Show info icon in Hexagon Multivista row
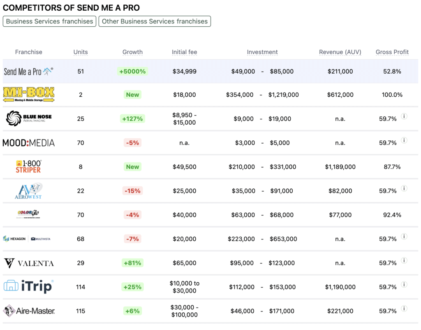The image size is (421, 330). (x=404, y=237)
